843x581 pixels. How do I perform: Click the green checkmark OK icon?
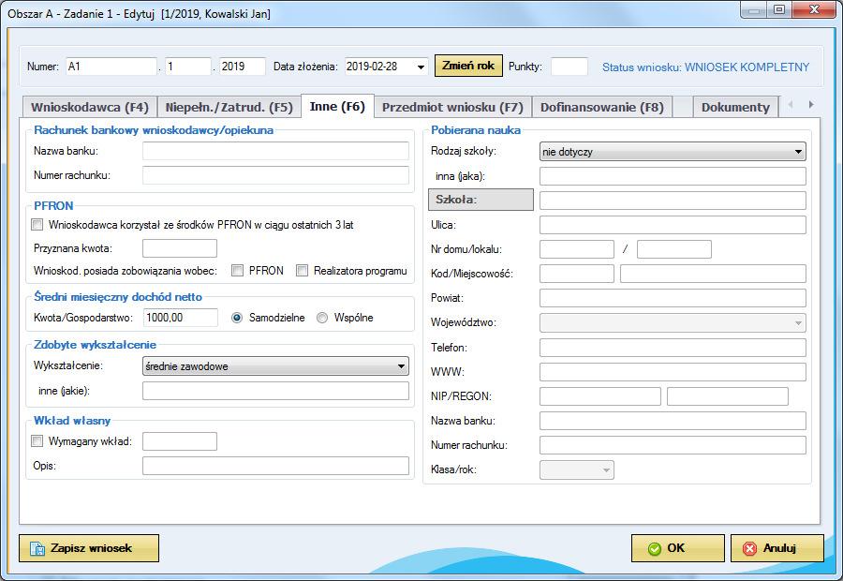(655, 549)
